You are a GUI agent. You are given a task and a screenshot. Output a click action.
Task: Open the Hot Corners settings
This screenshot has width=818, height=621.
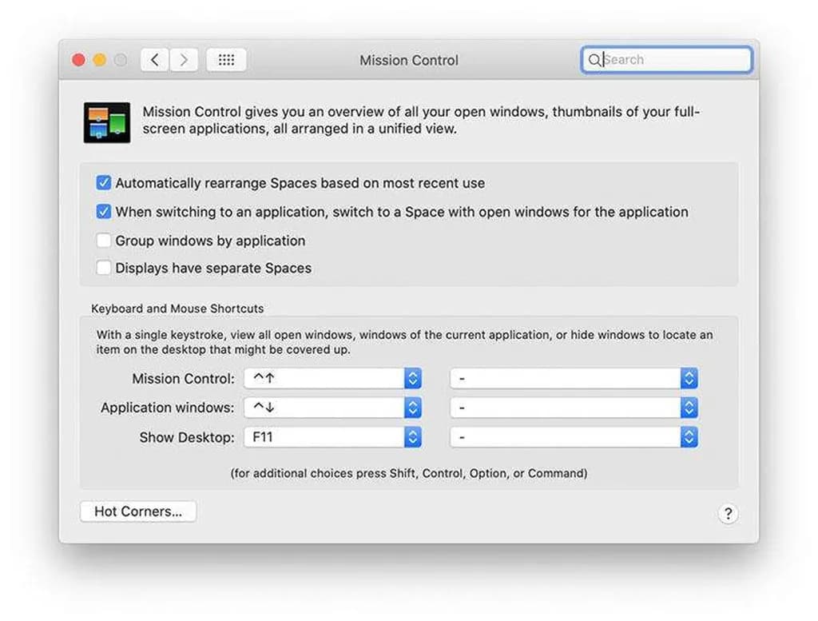click(x=138, y=512)
